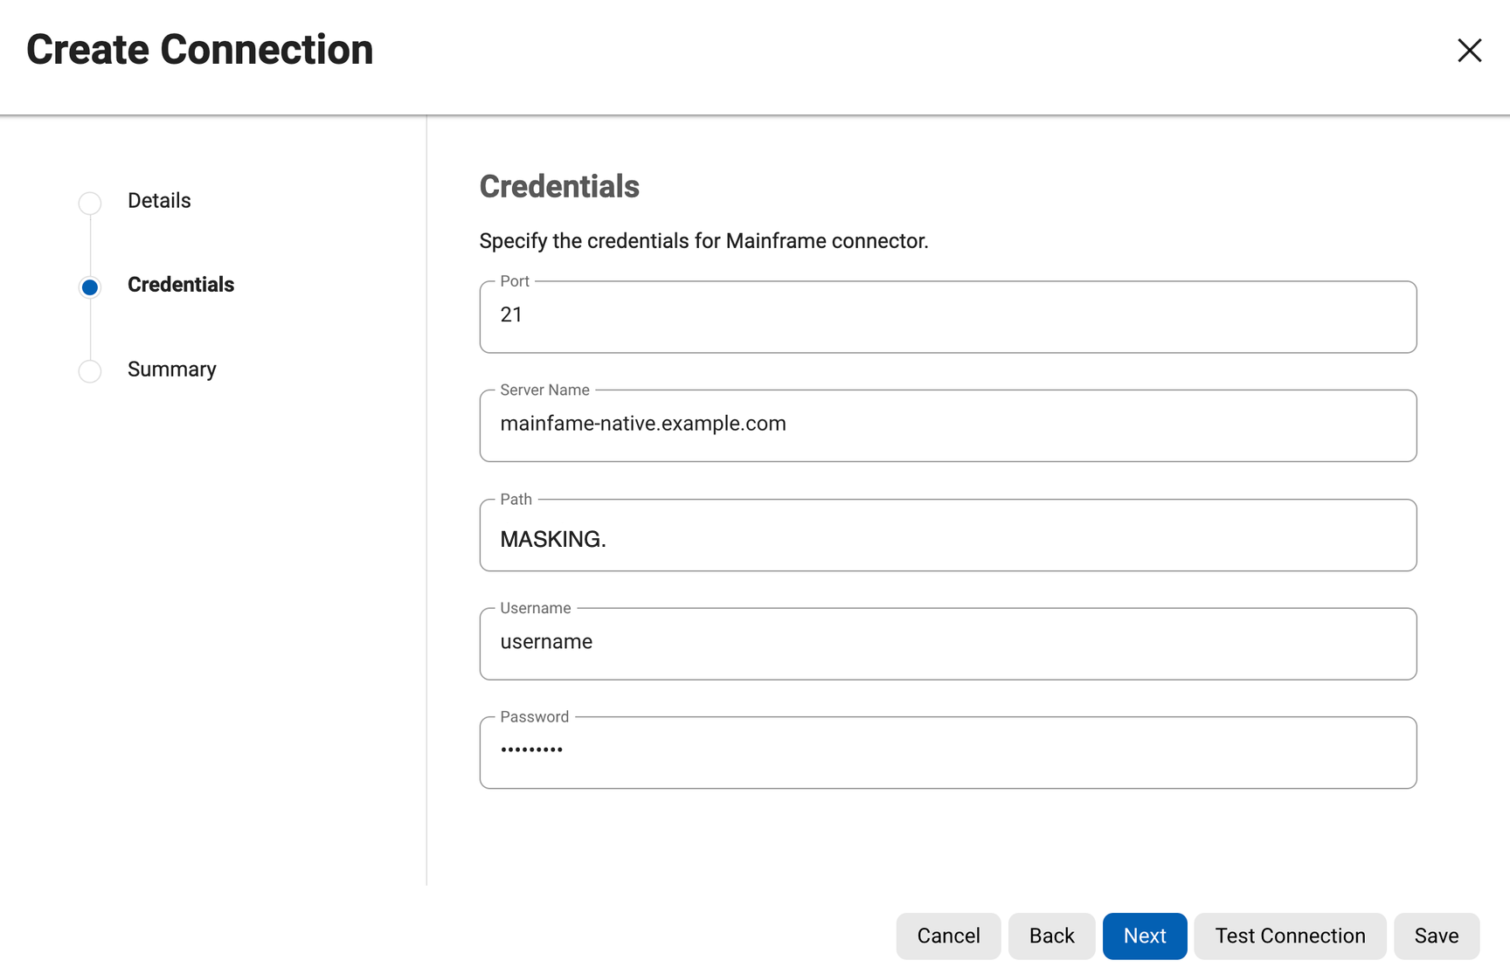This screenshot has width=1510, height=974.
Task: Save the connection
Action: pos(1436,936)
